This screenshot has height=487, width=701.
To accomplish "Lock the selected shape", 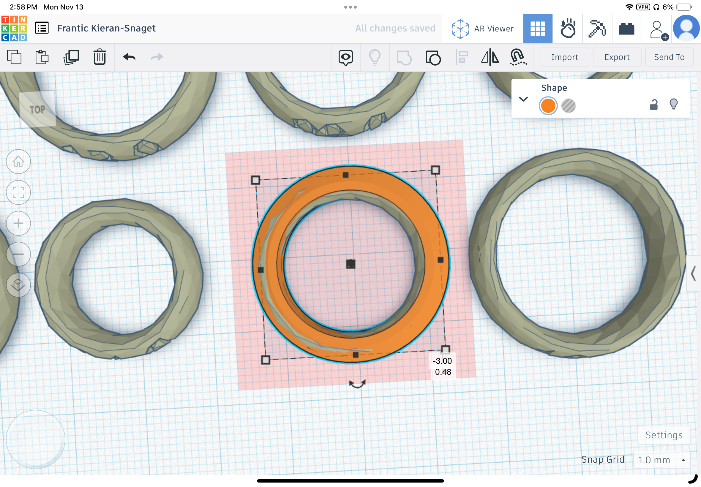I will (x=653, y=104).
